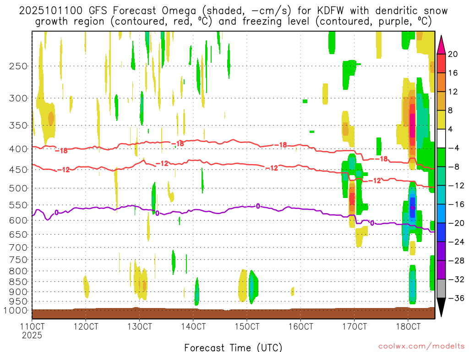Click the 110CT time axis label

point(32,326)
